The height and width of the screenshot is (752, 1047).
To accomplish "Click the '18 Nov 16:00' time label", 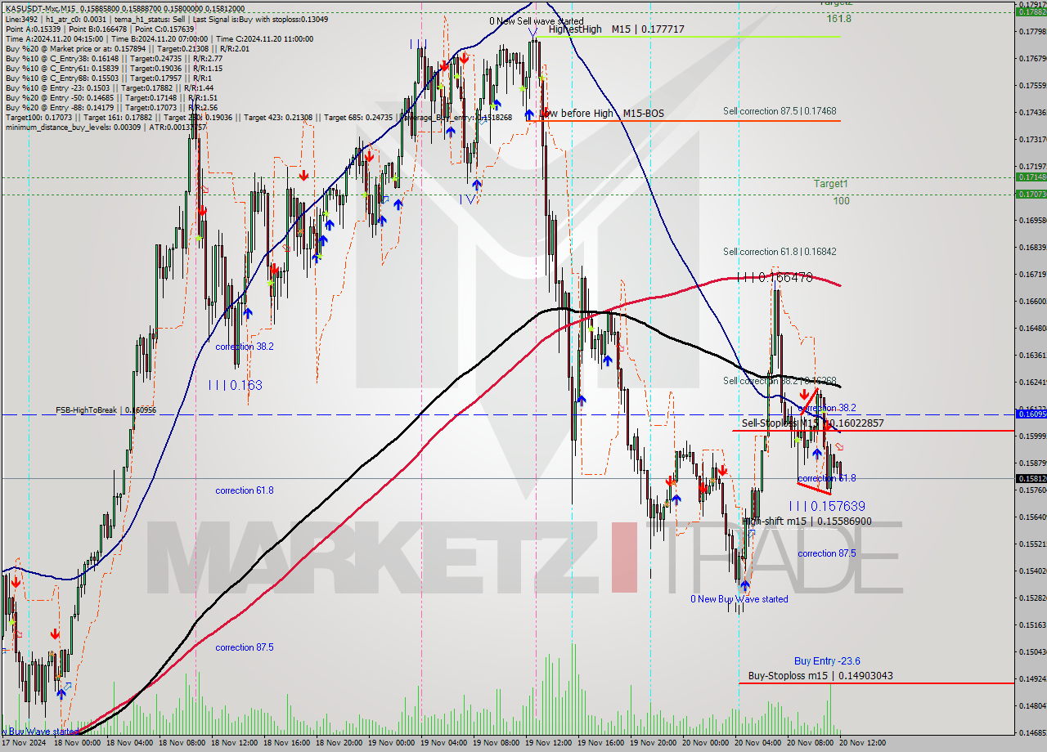I will 287,743.
